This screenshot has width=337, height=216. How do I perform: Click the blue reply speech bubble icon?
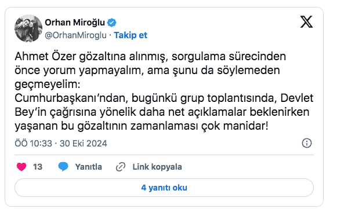63,167
